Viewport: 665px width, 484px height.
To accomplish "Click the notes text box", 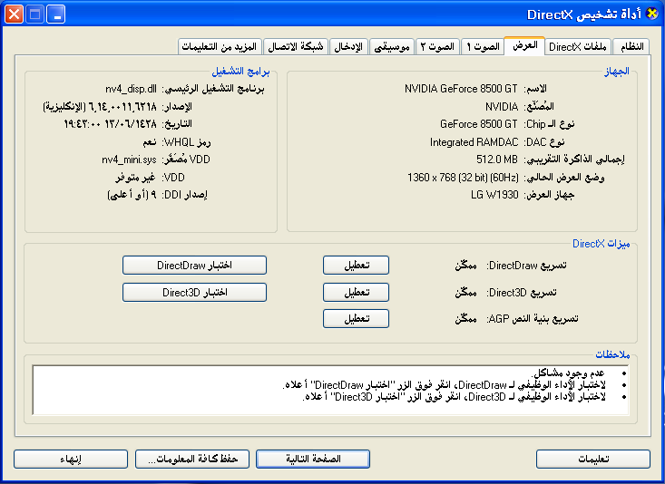I will (330, 390).
